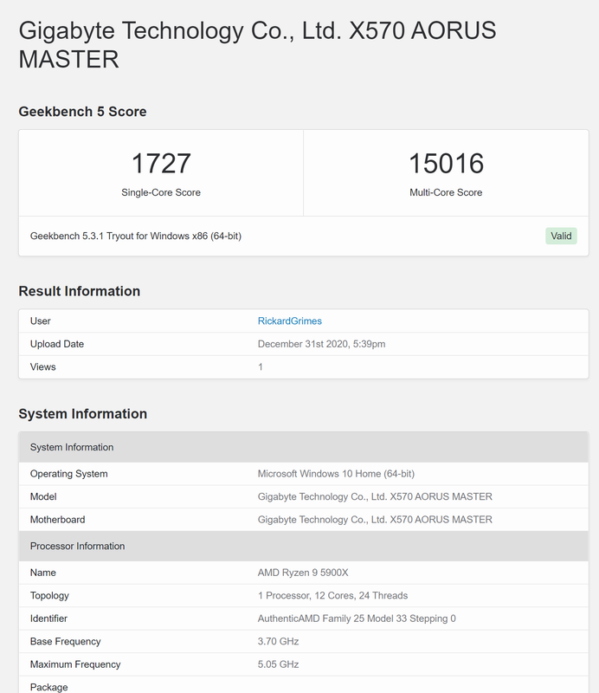Click the Package row label
The height and width of the screenshot is (693, 599).
click(x=49, y=687)
